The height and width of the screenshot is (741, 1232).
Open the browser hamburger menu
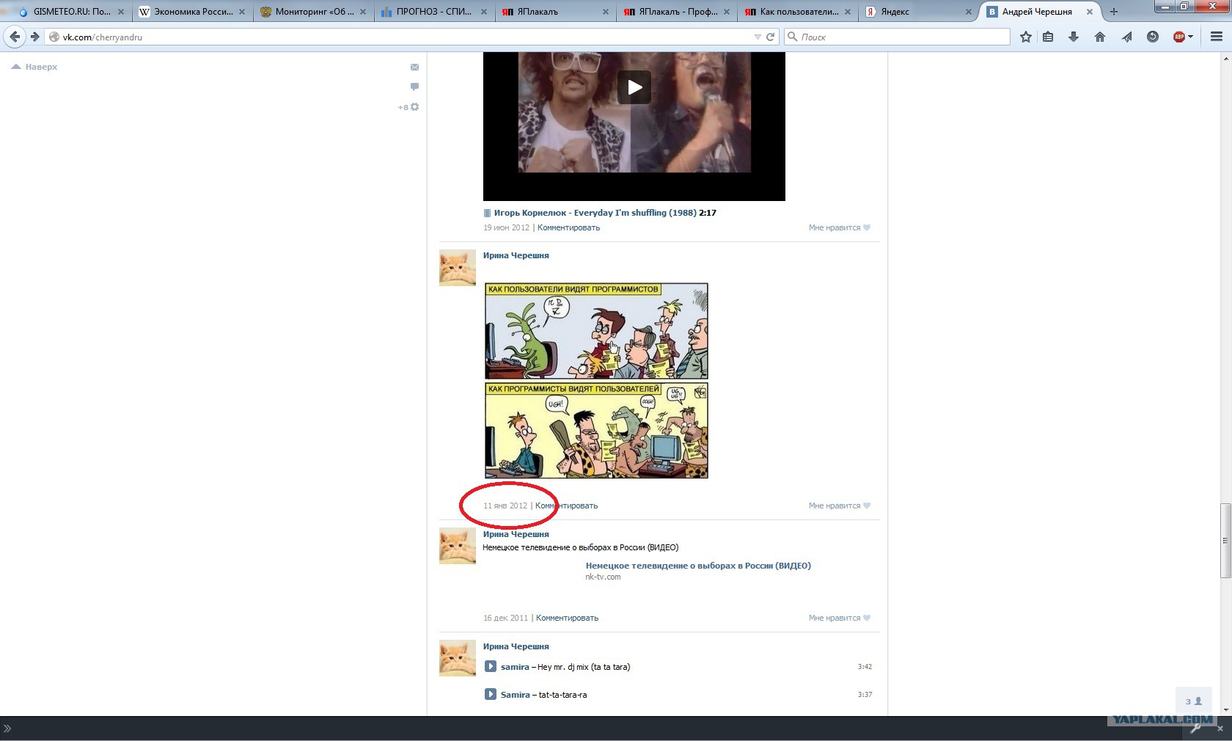coord(1217,37)
